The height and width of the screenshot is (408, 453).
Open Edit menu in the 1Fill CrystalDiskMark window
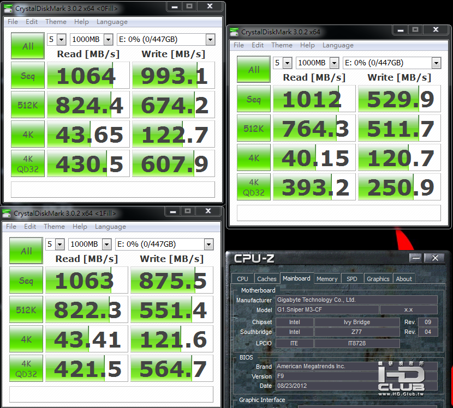(x=30, y=227)
